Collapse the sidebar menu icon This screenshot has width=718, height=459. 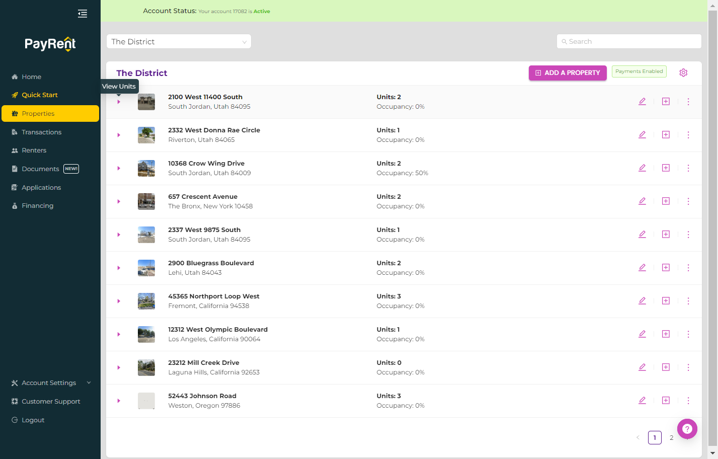click(x=83, y=14)
